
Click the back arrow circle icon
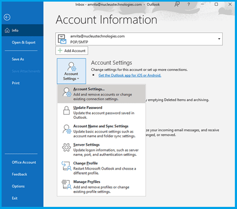tap(7, 17)
